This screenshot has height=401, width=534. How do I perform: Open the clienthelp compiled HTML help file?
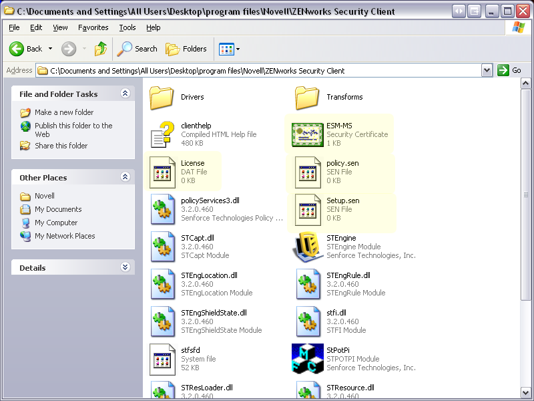(162, 134)
